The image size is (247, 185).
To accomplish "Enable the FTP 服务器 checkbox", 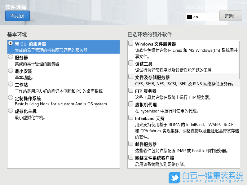I will tap(131, 90).
